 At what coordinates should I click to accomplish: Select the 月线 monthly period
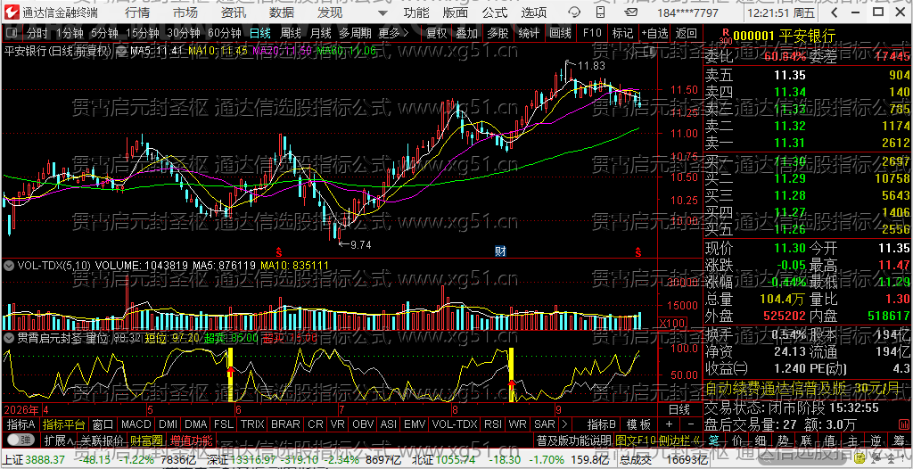point(320,34)
